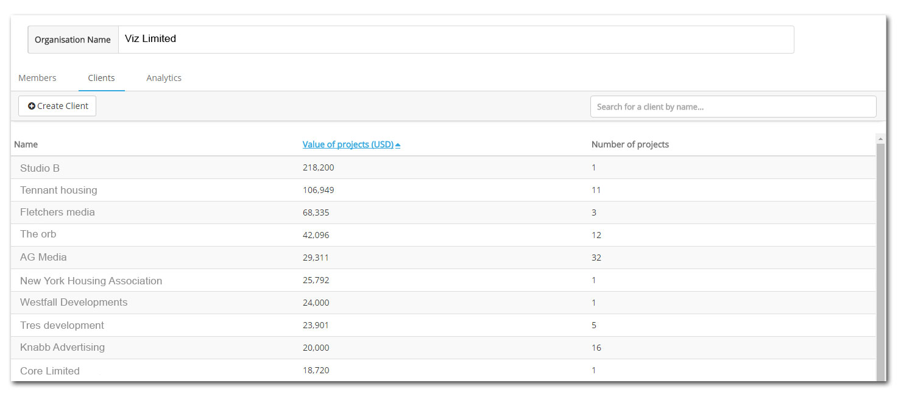Click the 20,000 project value

[x=316, y=348]
